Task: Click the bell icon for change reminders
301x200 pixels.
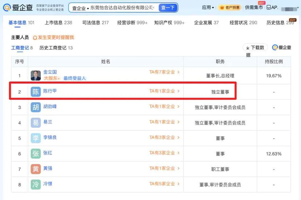Action: [35, 38]
